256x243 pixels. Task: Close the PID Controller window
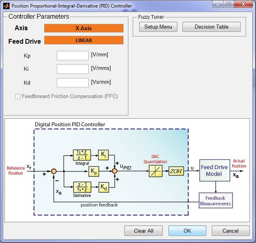243,4
